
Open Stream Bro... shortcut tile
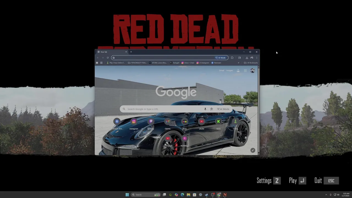[x=117, y=124]
